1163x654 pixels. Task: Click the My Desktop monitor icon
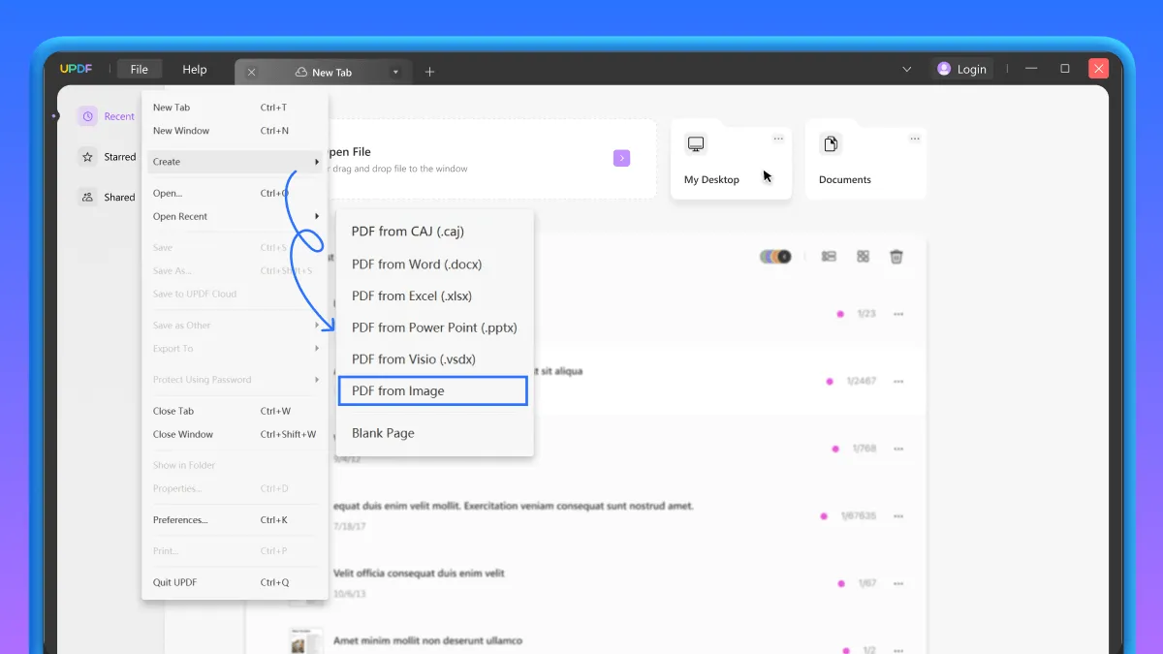[x=696, y=142]
